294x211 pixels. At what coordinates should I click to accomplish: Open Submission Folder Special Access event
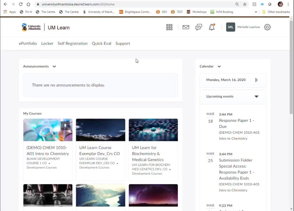coord(236,169)
